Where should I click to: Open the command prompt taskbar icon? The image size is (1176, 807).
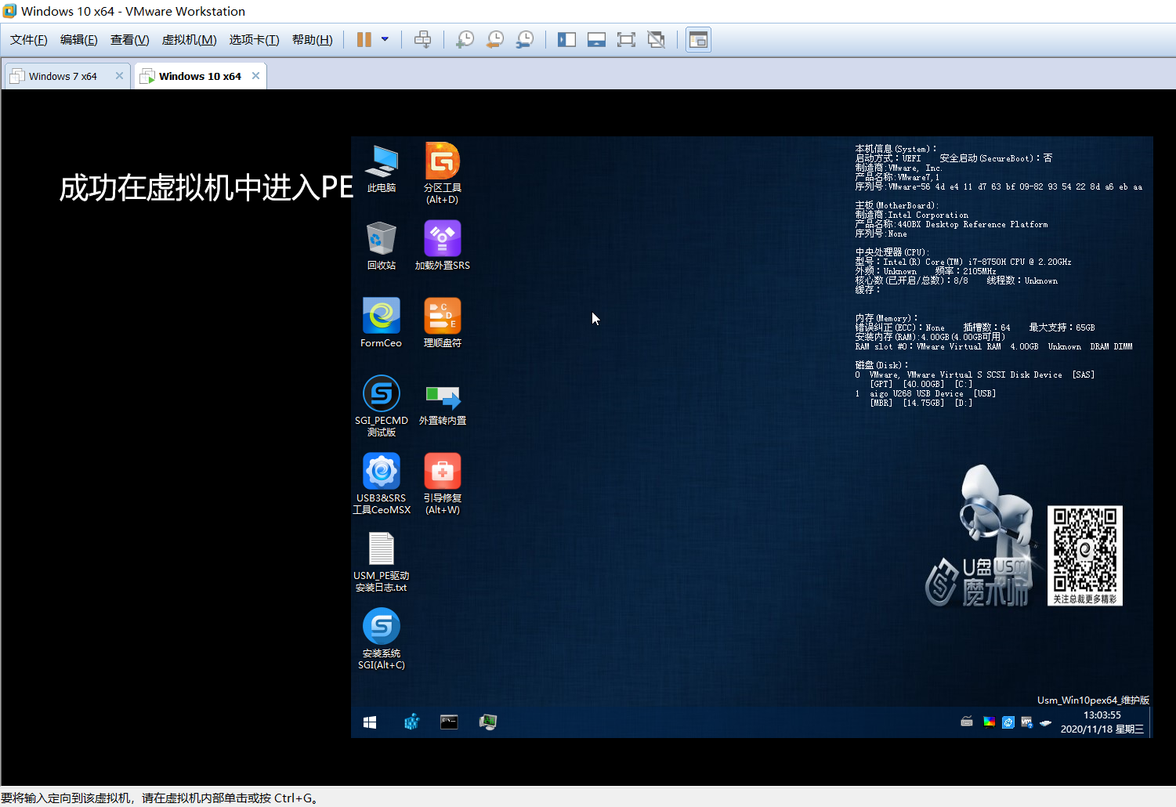(x=449, y=722)
